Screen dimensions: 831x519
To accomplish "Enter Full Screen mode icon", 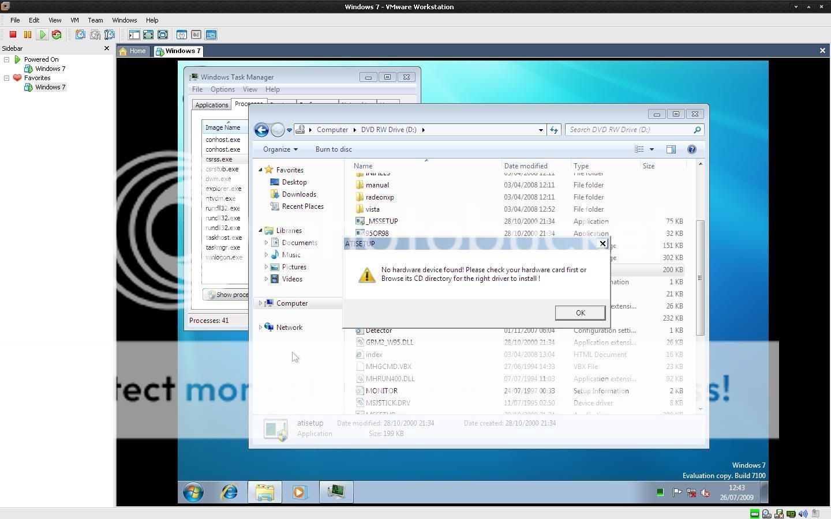I will pyautogui.click(x=163, y=35).
